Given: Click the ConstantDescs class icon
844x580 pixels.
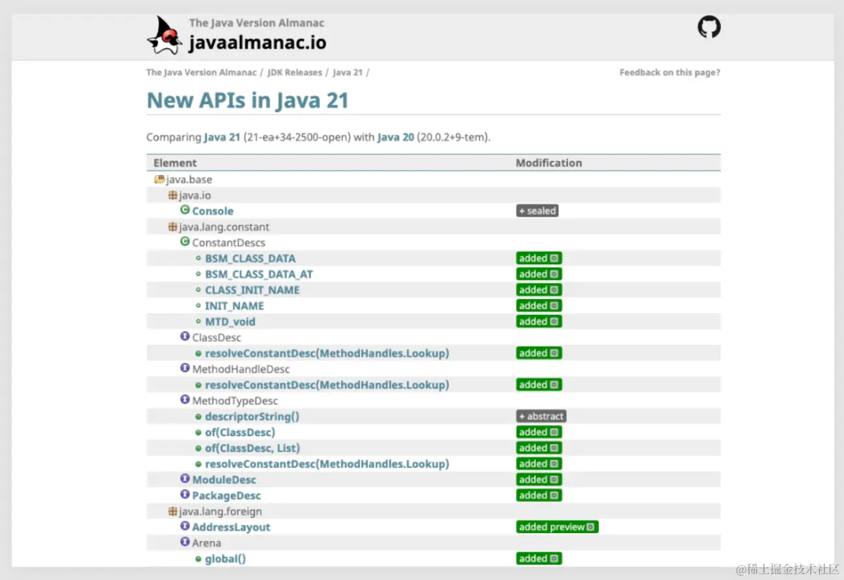Looking at the screenshot, I should coord(185,242).
